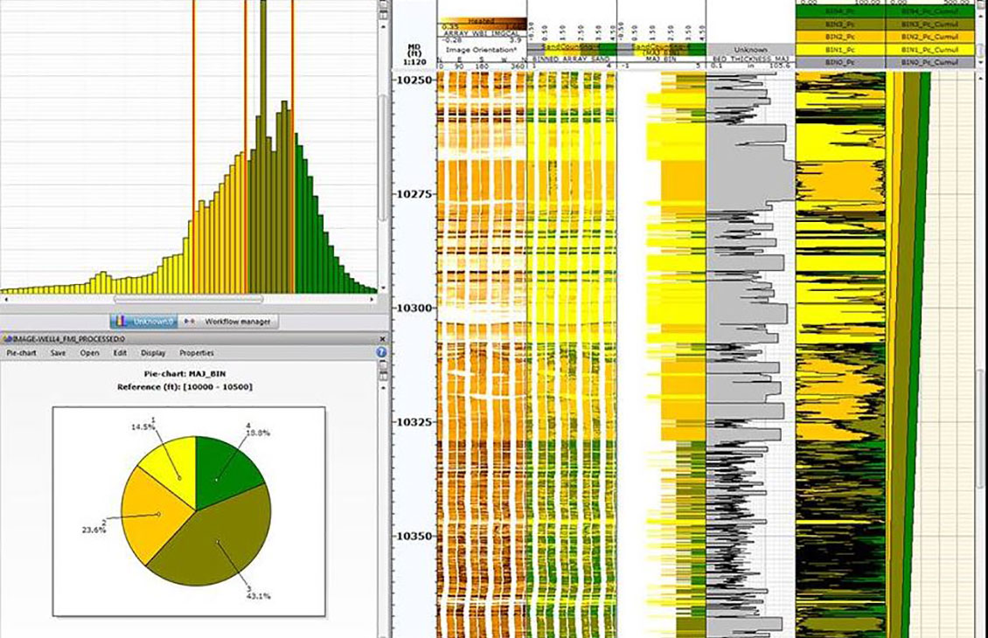
Task: Open the Pie-chart menu
Action: pyautogui.click(x=22, y=353)
